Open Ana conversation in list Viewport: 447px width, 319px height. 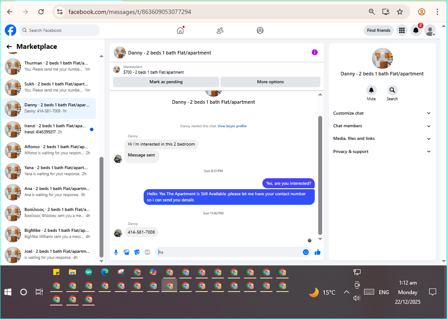click(x=49, y=192)
